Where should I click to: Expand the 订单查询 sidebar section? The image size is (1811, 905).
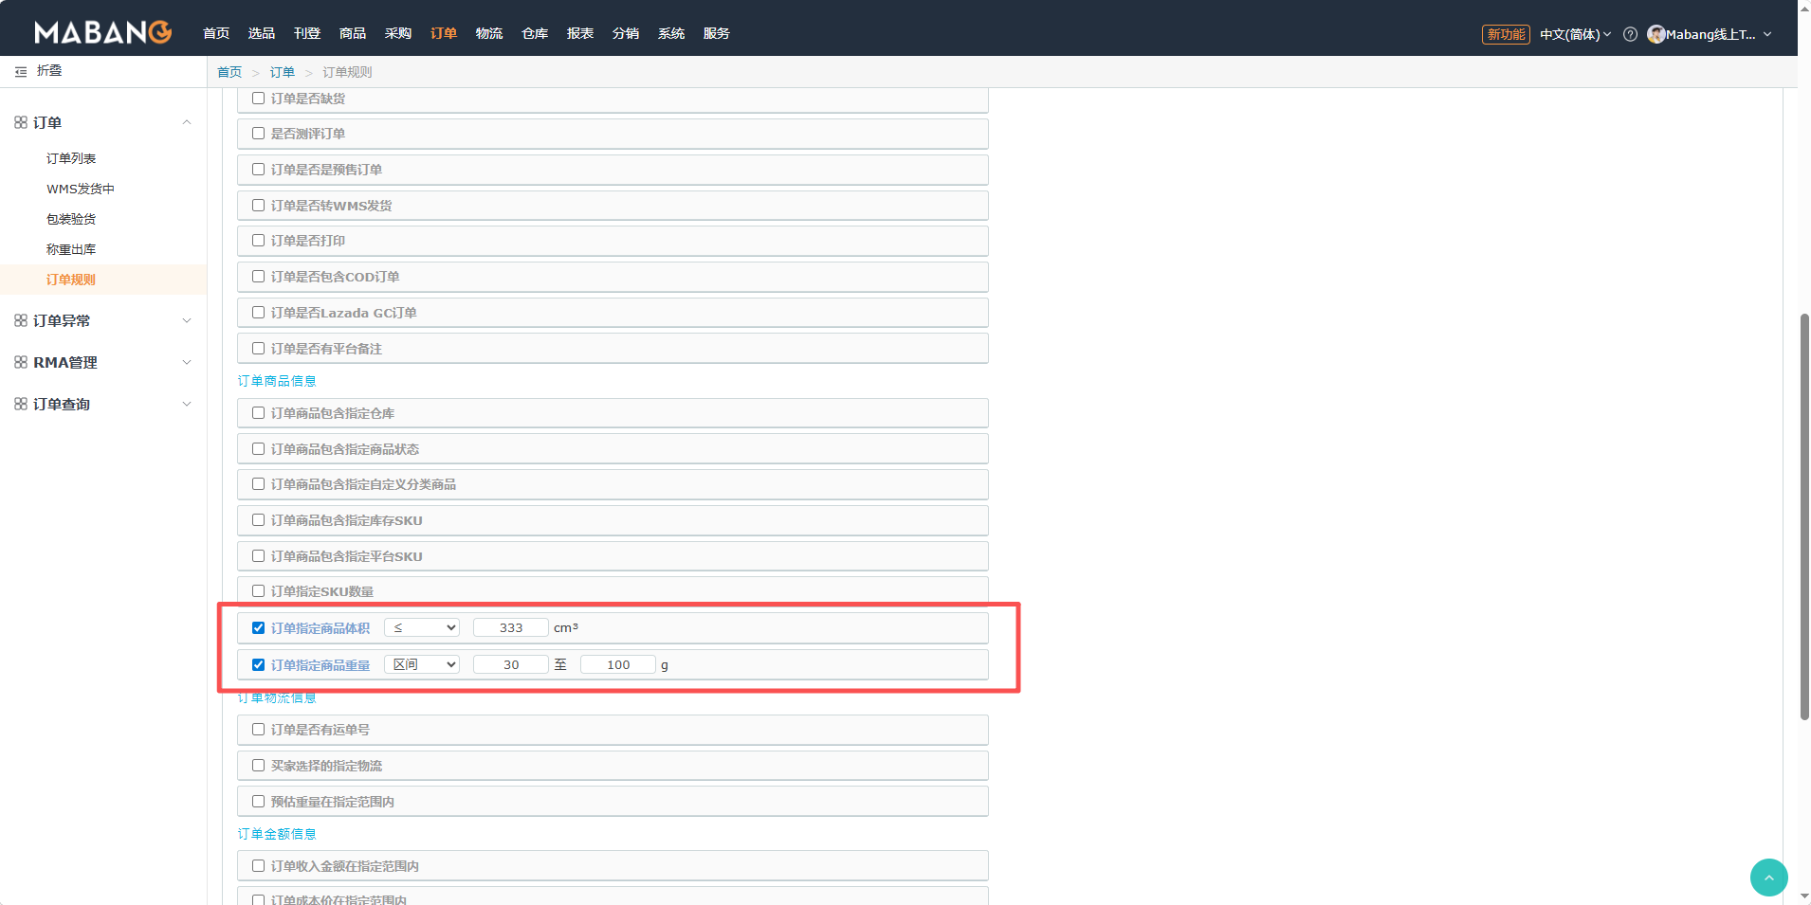point(187,404)
